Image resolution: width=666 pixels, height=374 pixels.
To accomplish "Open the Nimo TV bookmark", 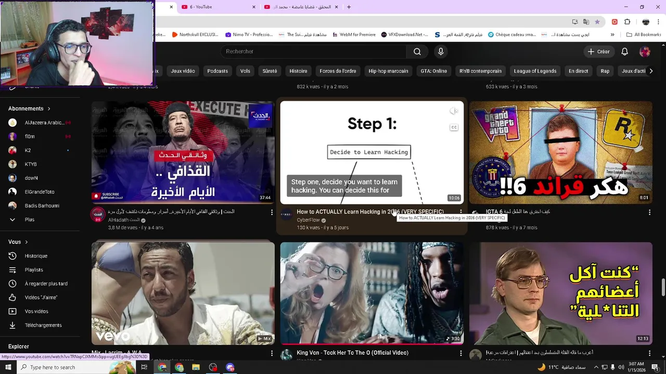I will pos(249,35).
